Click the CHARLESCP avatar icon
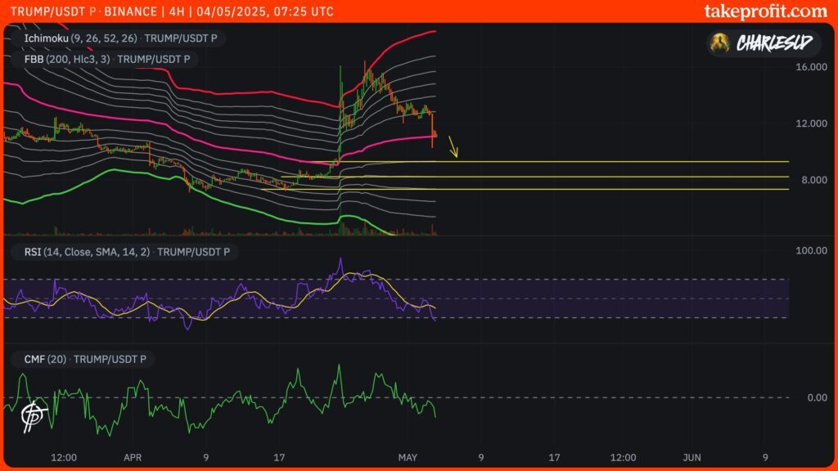 point(720,43)
